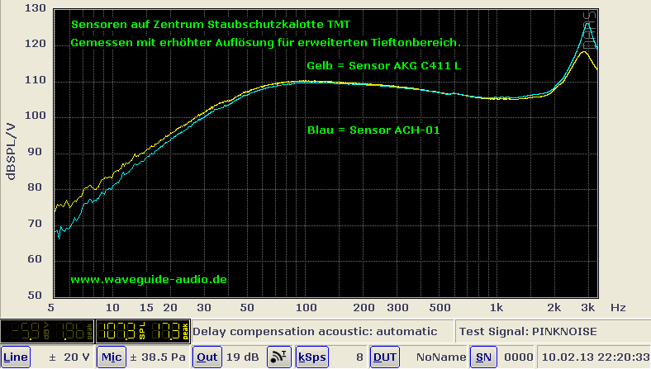Click the kSps sample rate button

311,357
